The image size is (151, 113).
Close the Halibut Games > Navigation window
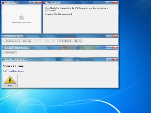115,36
